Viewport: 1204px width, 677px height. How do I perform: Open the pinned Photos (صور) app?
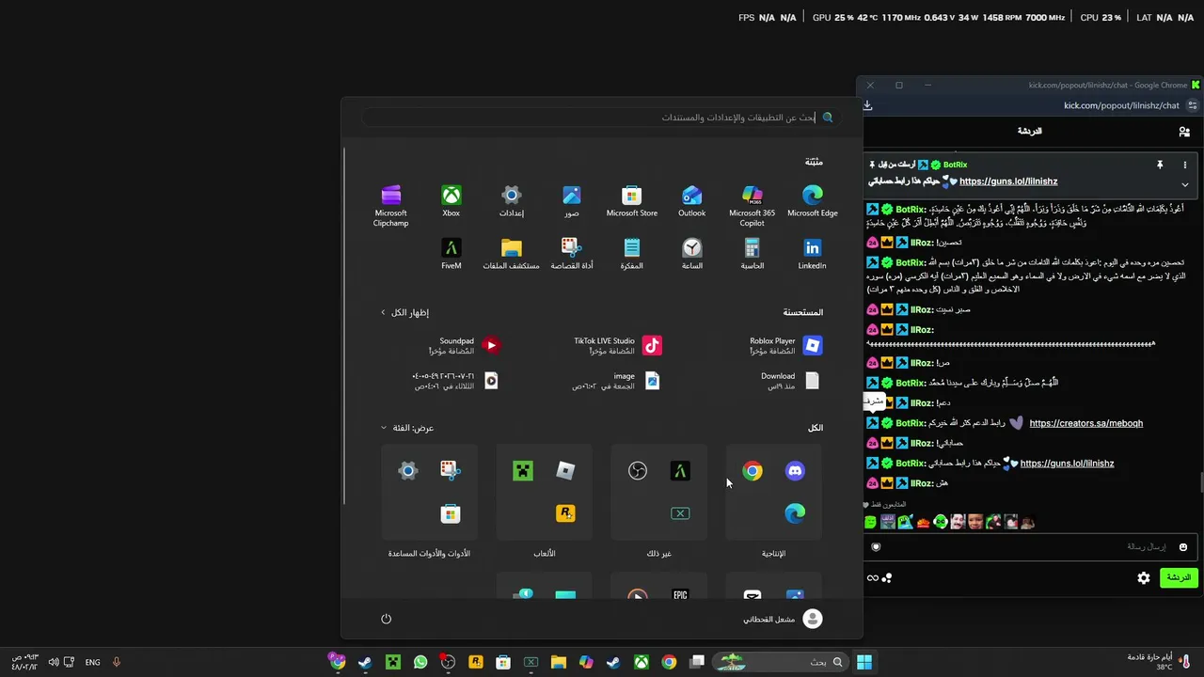(x=571, y=201)
